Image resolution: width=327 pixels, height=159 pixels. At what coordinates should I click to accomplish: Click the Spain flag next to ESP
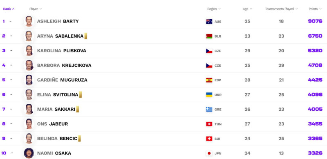point(209,80)
